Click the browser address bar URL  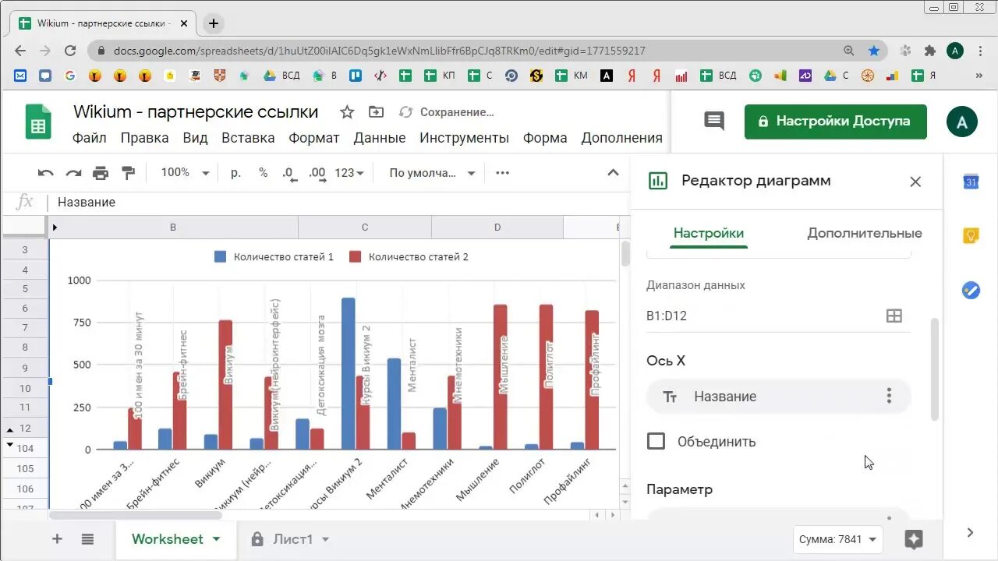[380, 51]
